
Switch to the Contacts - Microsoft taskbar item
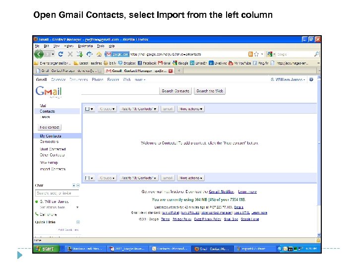(170, 249)
